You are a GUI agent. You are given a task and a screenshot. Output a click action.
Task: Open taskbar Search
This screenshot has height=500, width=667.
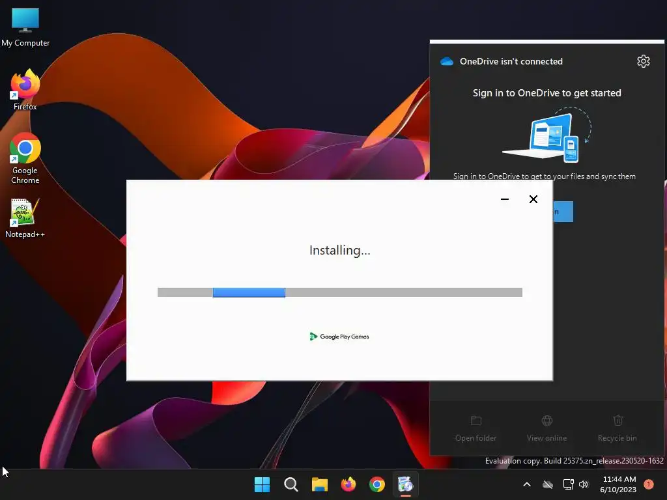coord(291,484)
